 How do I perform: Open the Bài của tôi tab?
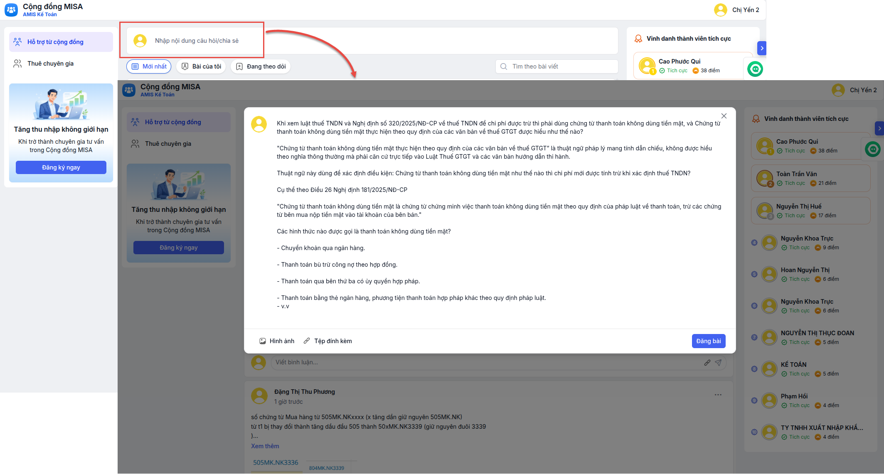coord(201,66)
